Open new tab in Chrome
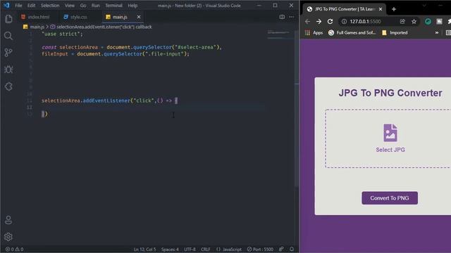This screenshot has width=451, height=253. point(394,9)
